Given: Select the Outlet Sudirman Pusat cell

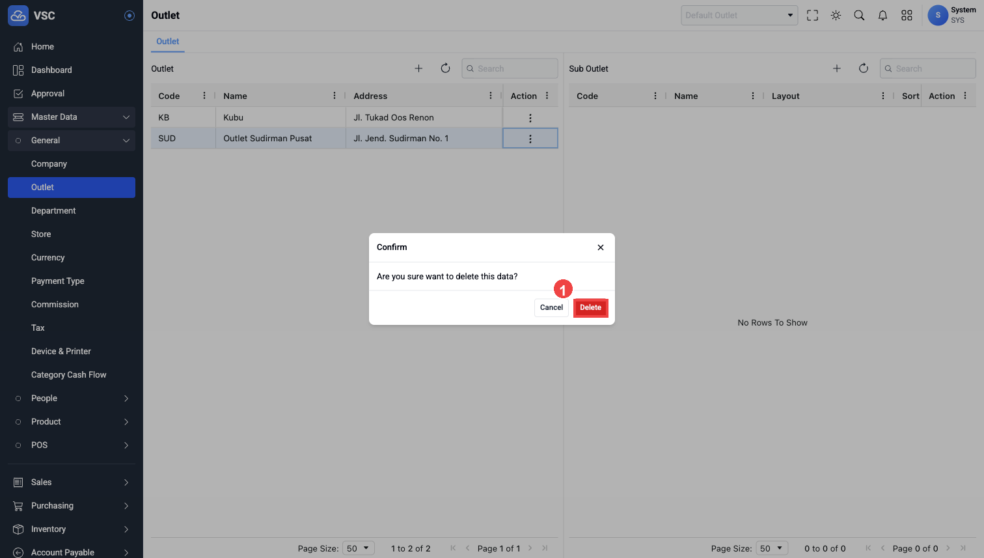Looking at the screenshot, I should (x=280, y=138).
